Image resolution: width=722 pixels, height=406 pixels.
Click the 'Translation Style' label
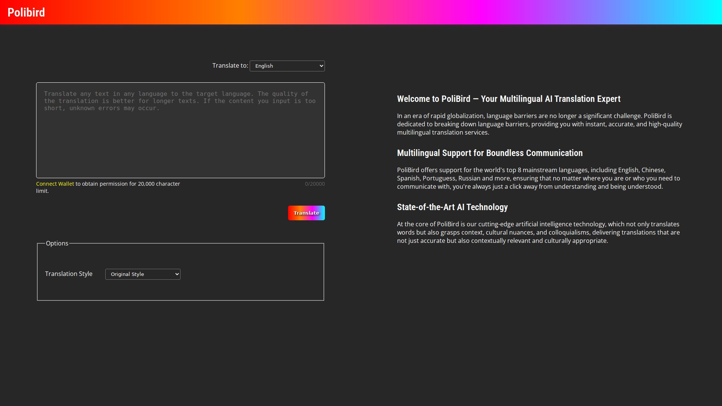68,274
